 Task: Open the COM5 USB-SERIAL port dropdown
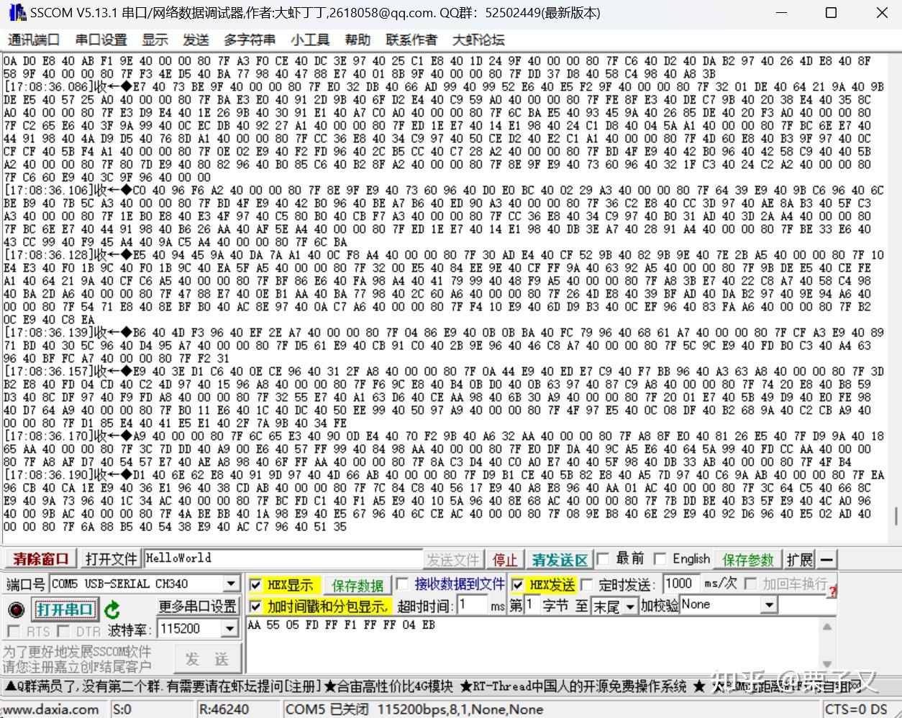tap(230, 584)
